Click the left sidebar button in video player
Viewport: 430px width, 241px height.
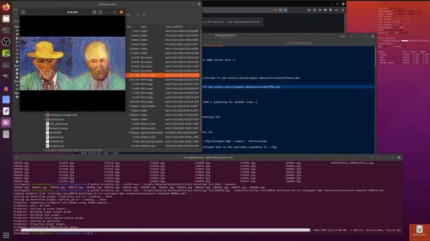pos(23,12)
